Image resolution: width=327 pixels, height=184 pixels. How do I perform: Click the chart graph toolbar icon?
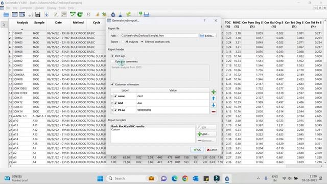pos(64,14)
